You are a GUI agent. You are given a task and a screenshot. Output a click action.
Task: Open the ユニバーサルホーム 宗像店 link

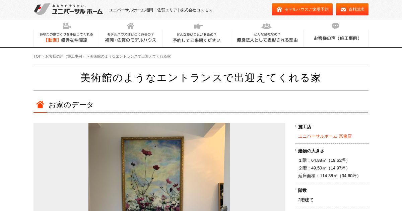point(325,136)
